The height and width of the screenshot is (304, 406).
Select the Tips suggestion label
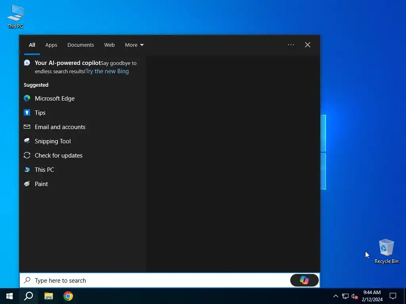coord(40,112)
